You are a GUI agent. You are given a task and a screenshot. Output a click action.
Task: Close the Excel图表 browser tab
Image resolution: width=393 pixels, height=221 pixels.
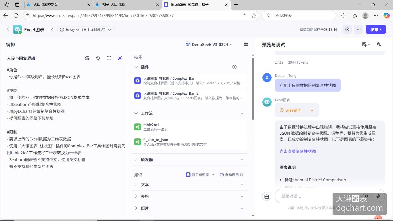(226, 5)
